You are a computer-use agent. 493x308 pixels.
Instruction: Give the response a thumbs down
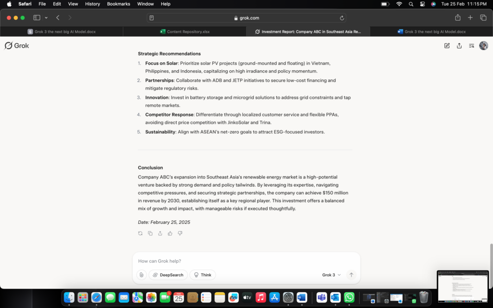click(180, 233)
